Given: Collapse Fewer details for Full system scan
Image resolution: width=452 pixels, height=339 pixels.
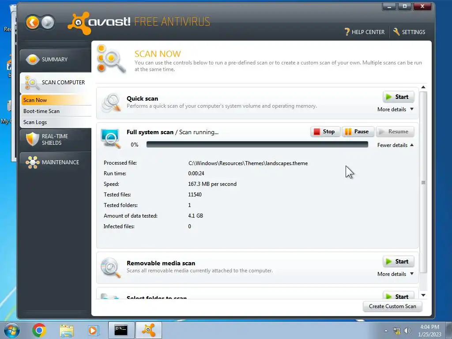Looking at the screenshot, I should 395,145.
